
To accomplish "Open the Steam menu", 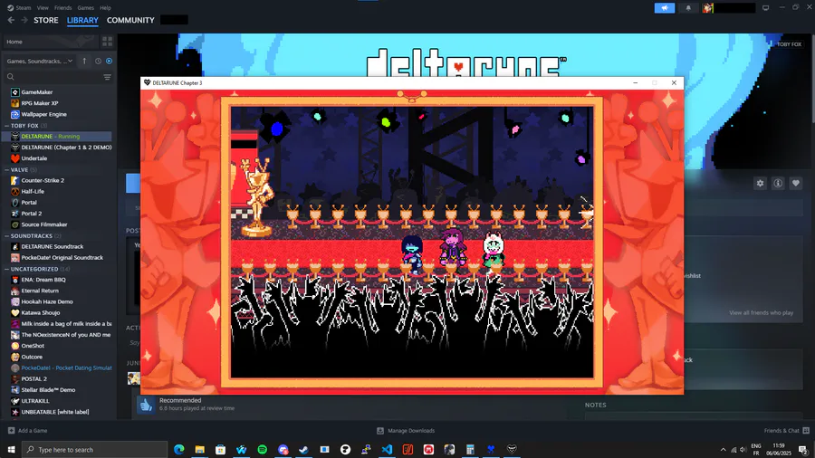I will pyautogui.click(x=19, y=8).
